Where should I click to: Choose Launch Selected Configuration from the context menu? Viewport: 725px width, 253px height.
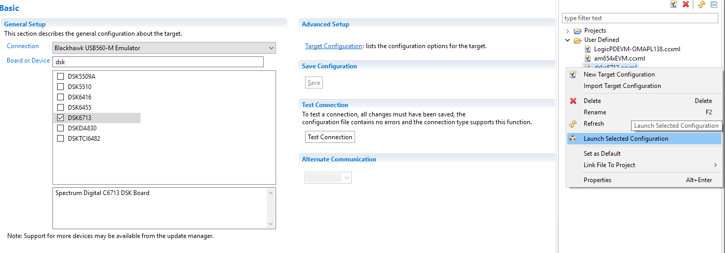pyautogui.click(x=626, y=139)
